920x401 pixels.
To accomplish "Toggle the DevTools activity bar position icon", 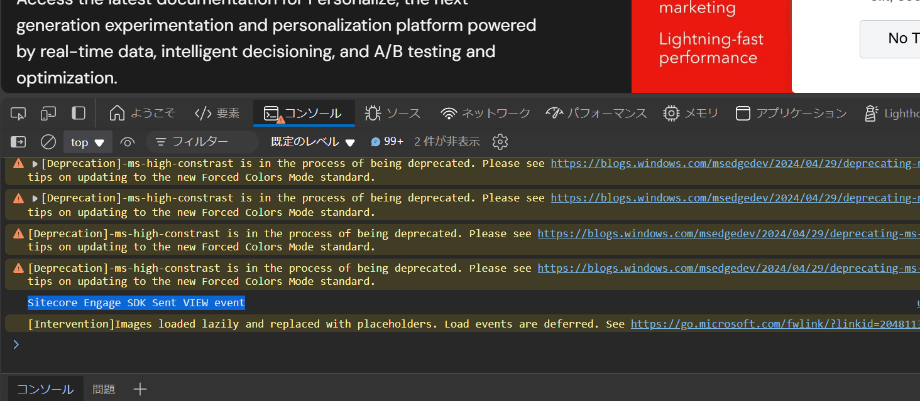I will (79, 113).
